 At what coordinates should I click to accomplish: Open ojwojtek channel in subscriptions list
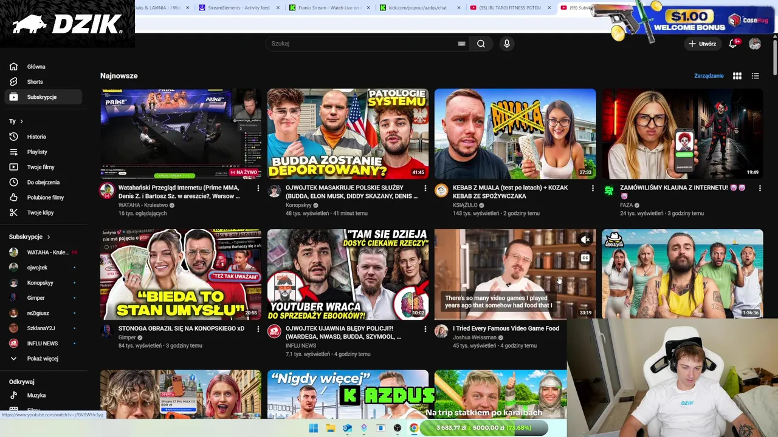(x=43, y=268)
